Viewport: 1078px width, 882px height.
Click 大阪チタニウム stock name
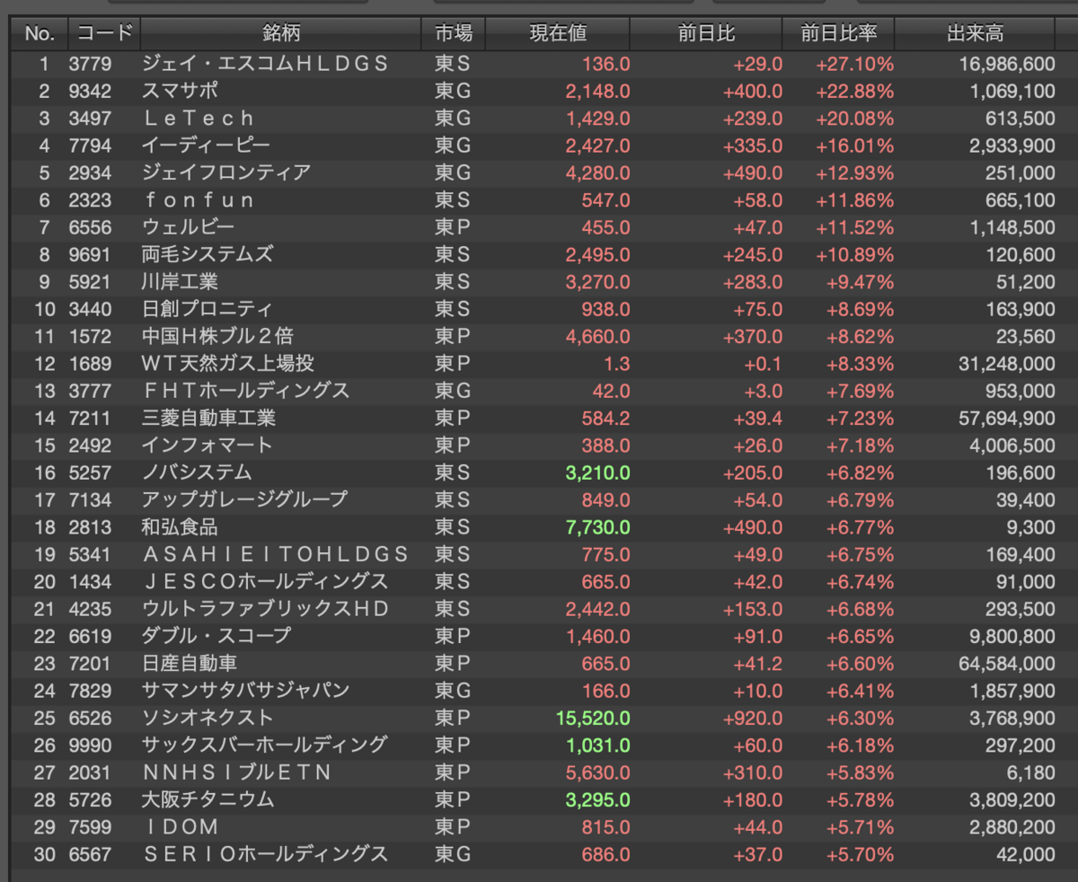pyautogui.click(x=208, y=799)
